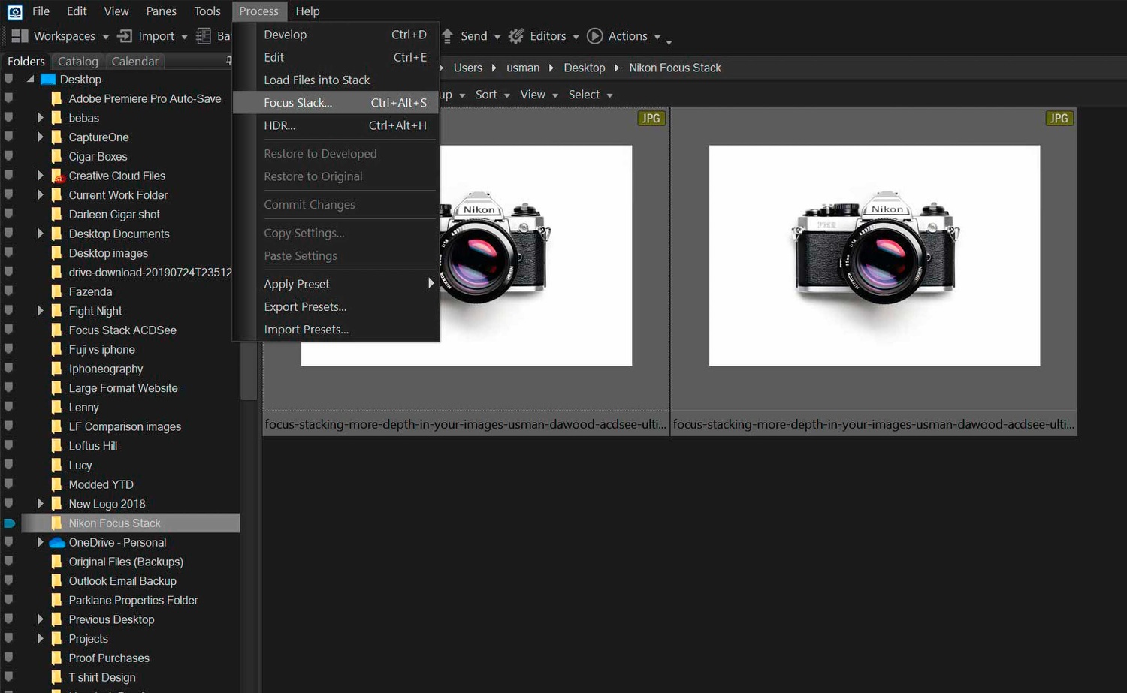Screen dimensions: 1127x693
Task: Click JPG badge on the second thumbnail
Action: (x=1059, y=118)
